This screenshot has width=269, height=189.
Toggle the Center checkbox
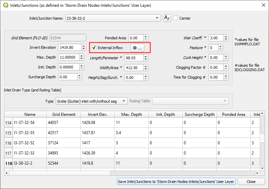[x=176, y=18]
